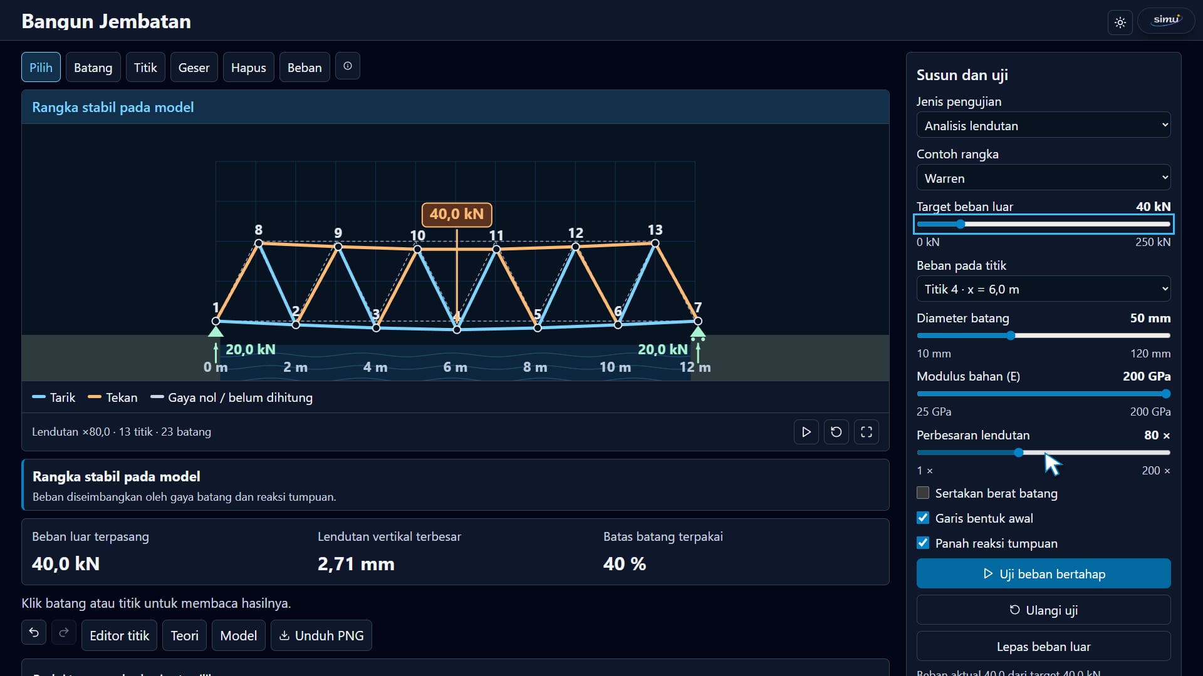This screenshot has height=676, width=1203.
Task: Open the Model section
Action: tap(239, 635)
